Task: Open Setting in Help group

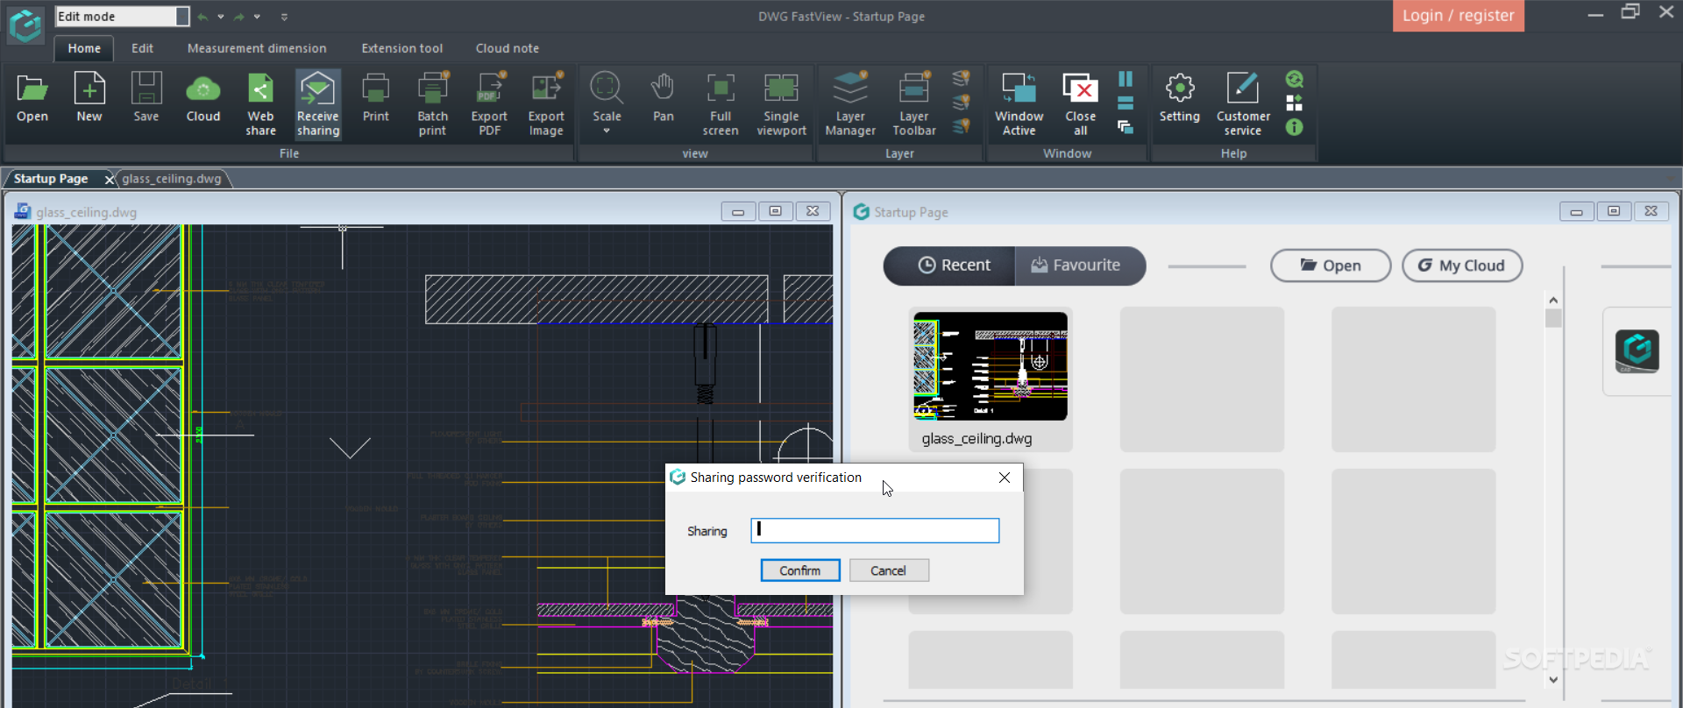Action: click(1180, 97)
